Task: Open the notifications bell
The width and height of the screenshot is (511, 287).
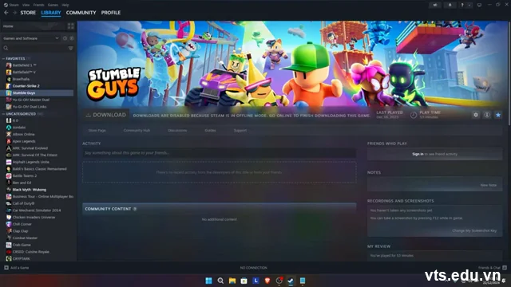Action: (450, 5)
